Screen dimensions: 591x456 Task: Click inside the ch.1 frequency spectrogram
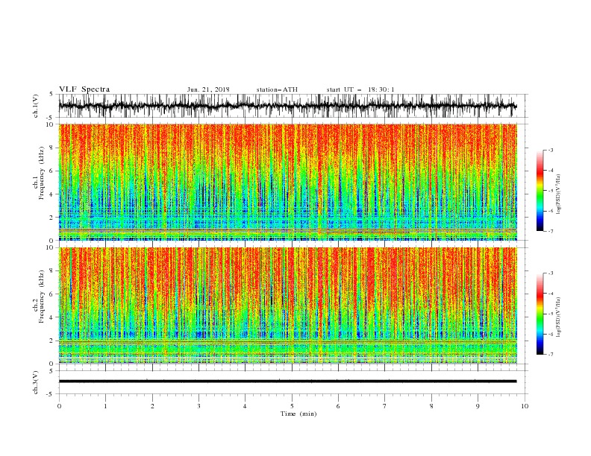288,182
